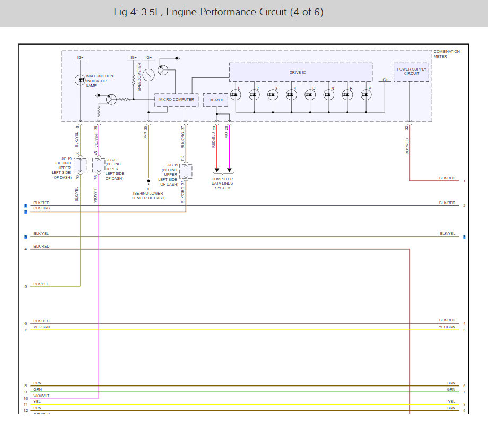Click the IF ground symbol on BRN wire
This screenshot has height=430, width=488.
coord(149,182)
